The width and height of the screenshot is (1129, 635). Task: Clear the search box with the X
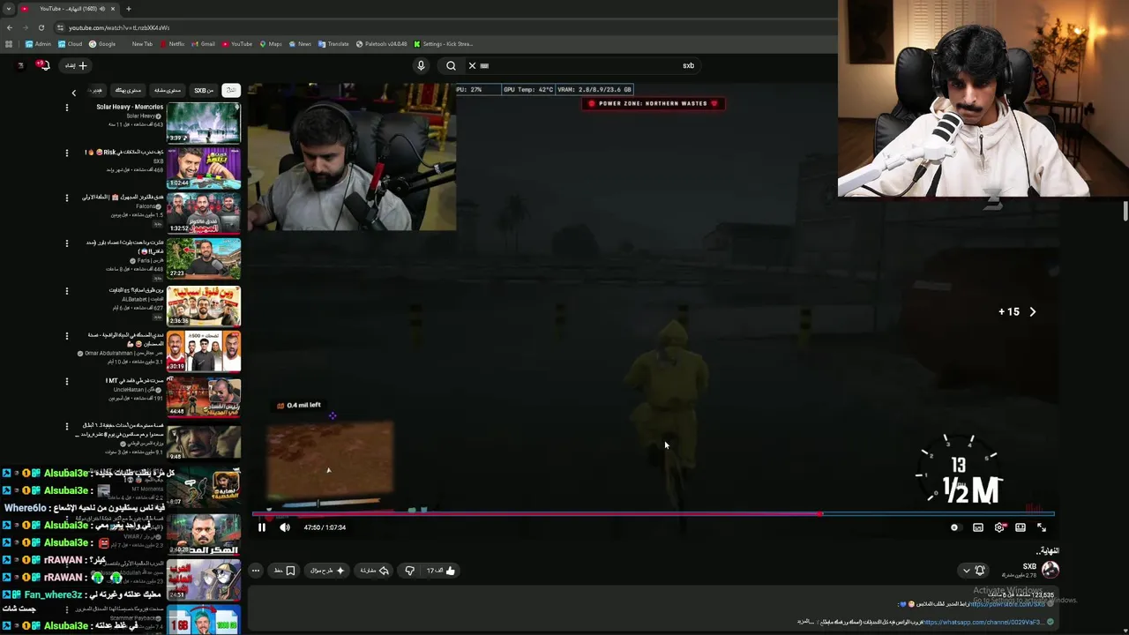coord(472,65)
